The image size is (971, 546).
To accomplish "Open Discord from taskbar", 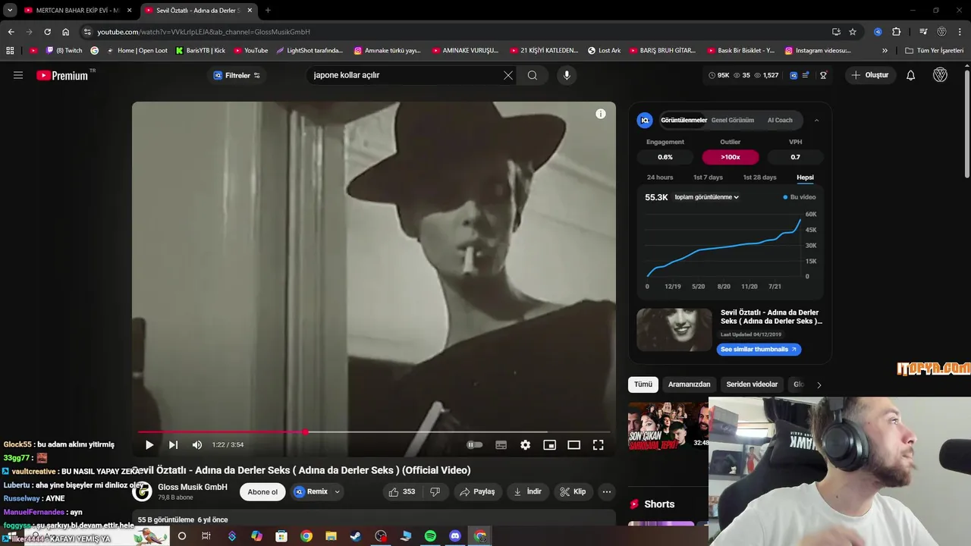I will click(455, 536).
